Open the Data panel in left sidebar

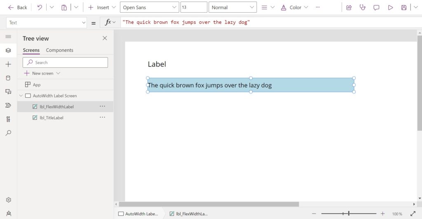coord(8,78)
